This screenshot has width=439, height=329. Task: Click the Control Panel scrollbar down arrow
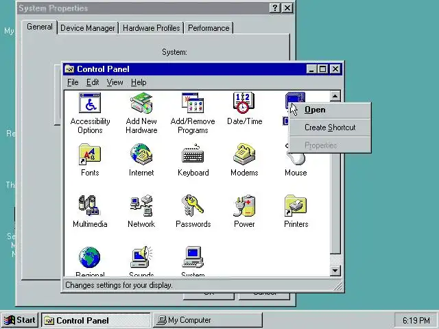pos(335,271)
